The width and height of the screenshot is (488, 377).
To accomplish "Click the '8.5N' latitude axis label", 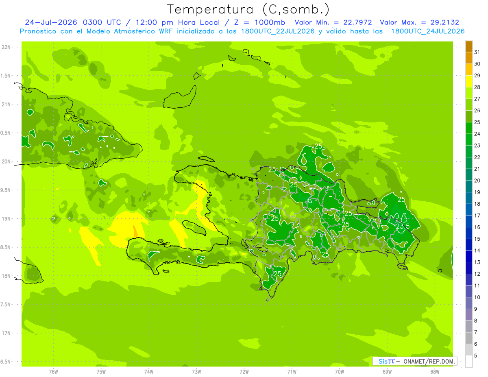I will pyautogui.click(x=6, y=248).
